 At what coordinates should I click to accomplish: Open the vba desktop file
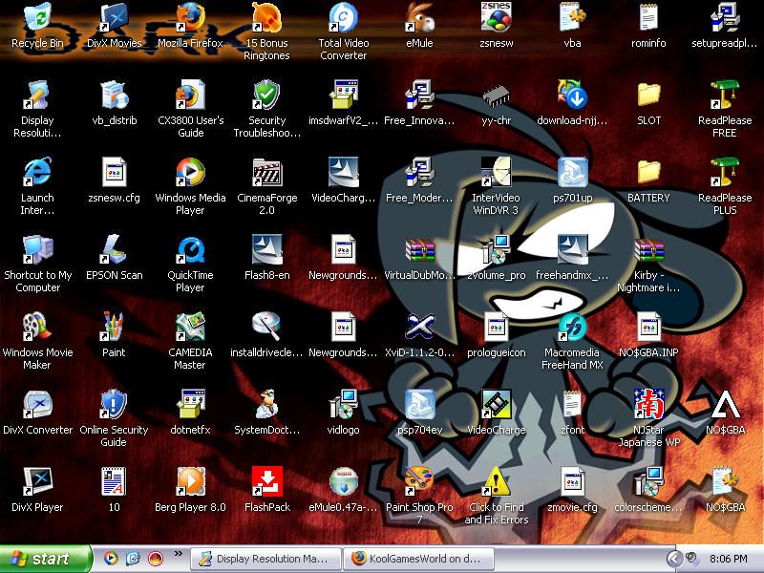point(572,17)
